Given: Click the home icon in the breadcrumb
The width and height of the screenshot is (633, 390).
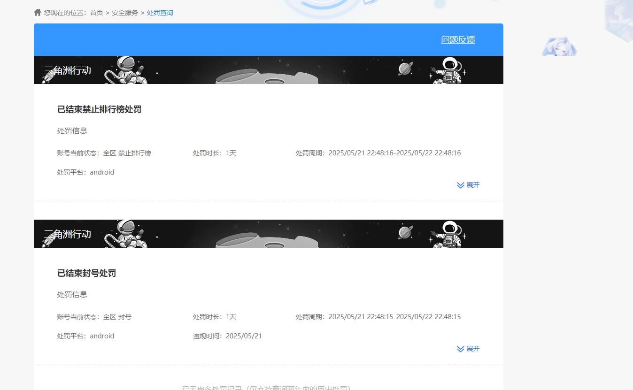Looking at the screenshot, I should click(x=37, y=12).
